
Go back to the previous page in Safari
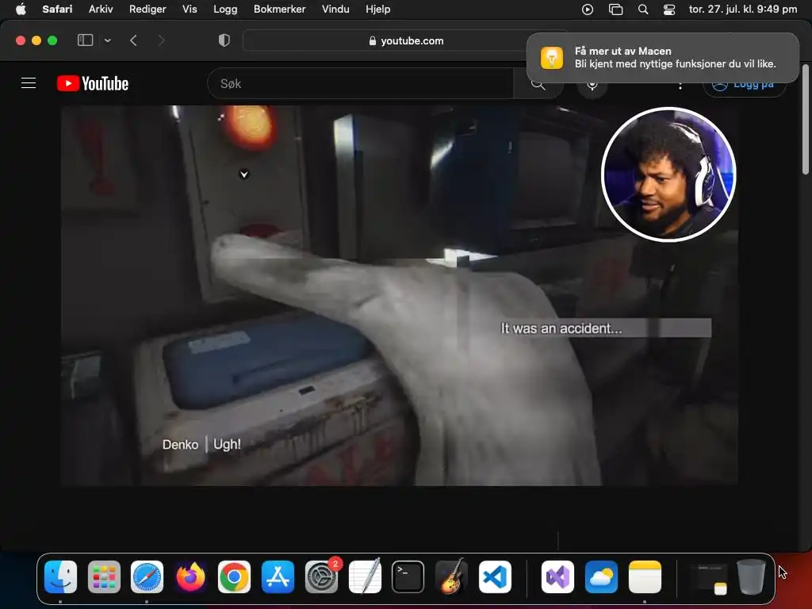pyautogui.click(x=133, y=40)
